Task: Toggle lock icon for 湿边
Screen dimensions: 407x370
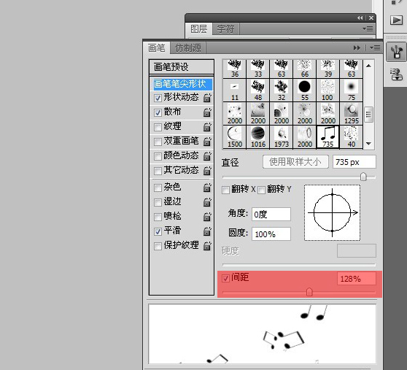Action: point(207,201)
